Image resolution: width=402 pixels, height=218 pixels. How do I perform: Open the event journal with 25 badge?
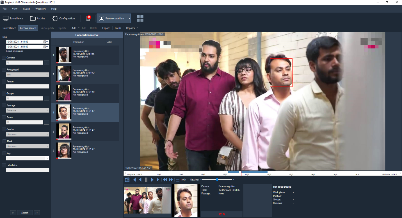[88, 19]
